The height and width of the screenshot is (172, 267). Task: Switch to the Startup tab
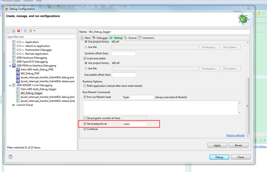116,38
